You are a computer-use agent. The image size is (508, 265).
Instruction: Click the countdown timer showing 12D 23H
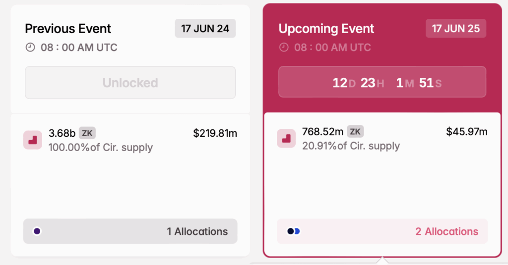point(382,82)
